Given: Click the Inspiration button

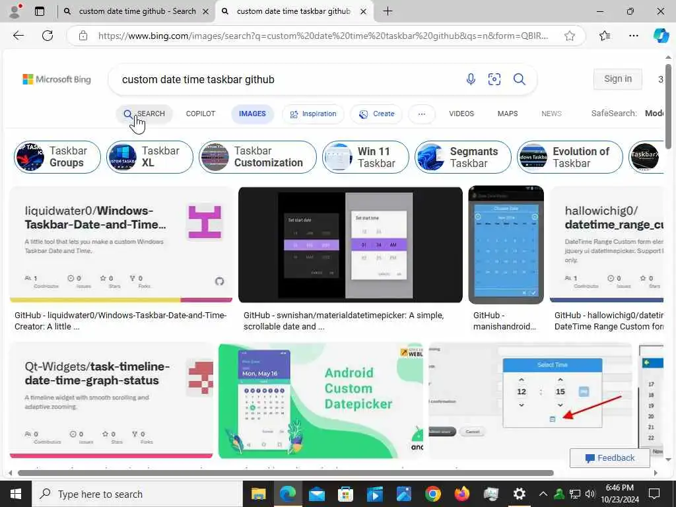Looking at the screenshot, I should (x=313, y=114).
